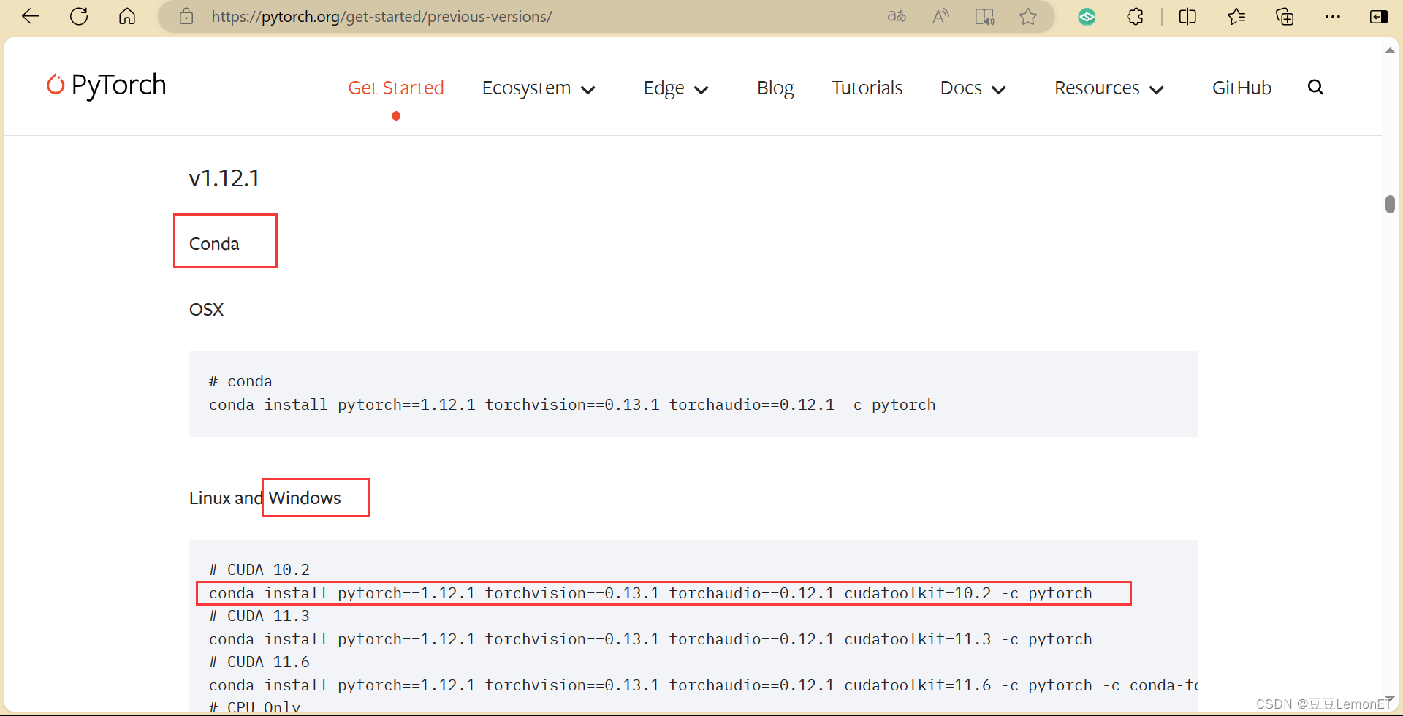Expand the Ecosystem dropdown menu
Screen dimensions: 1403x716
pyautogui.click(x=539, y=88)
